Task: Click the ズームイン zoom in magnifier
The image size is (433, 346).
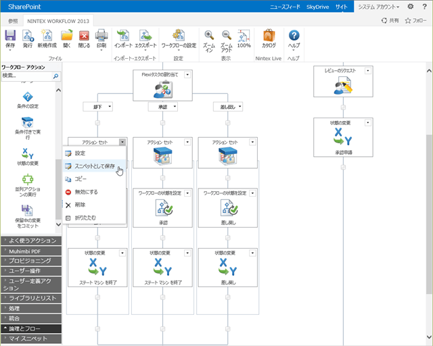Action: (209, 35)
